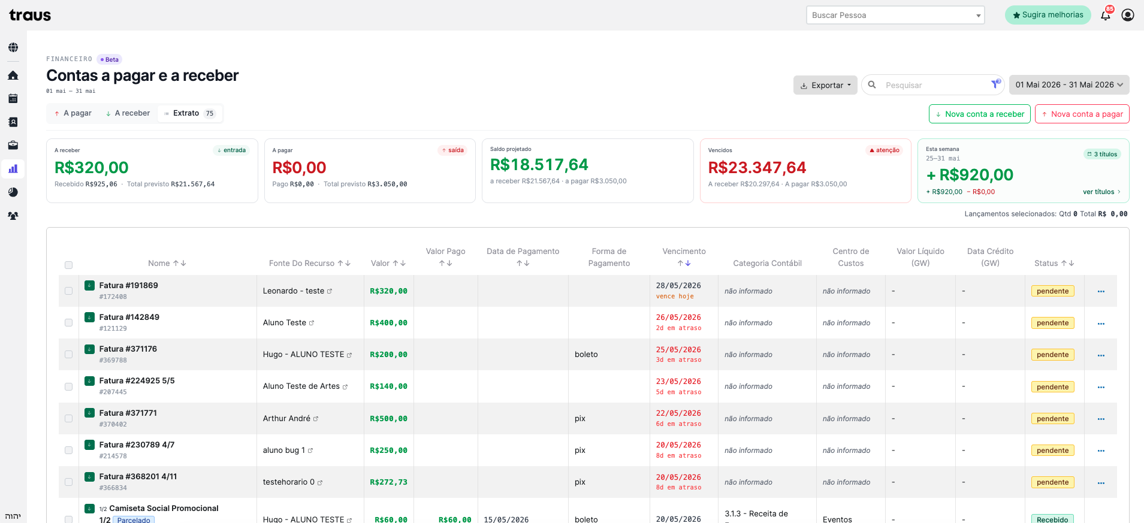
Task: Open external link next to Arthur André
Action: (316, 419)
